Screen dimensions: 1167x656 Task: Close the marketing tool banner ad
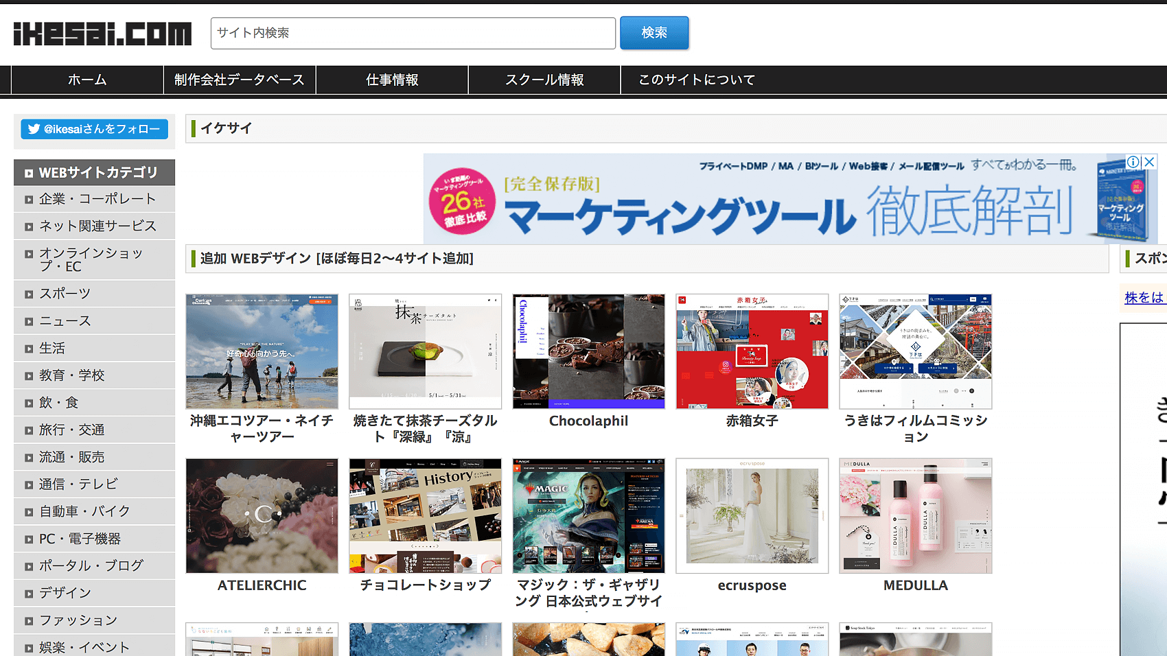[1149, 162]
